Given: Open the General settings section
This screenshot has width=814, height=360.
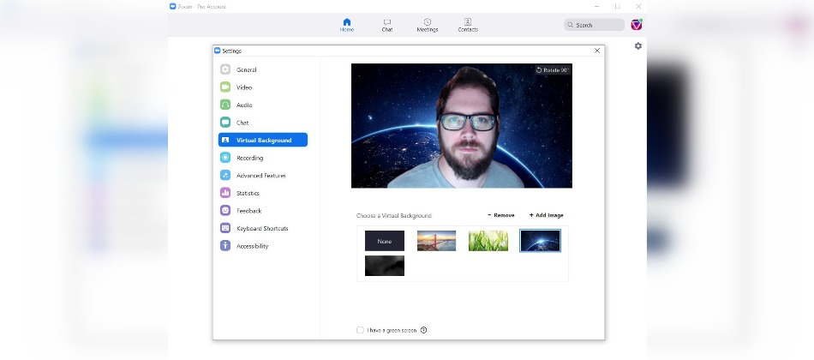Looking at the screenshot, I should [x=246, y=69].
